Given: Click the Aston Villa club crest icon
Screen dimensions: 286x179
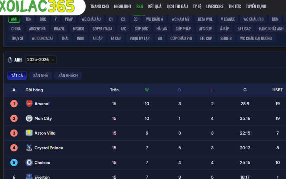Looking at the screenshot, I should click(x=29, y=133).
